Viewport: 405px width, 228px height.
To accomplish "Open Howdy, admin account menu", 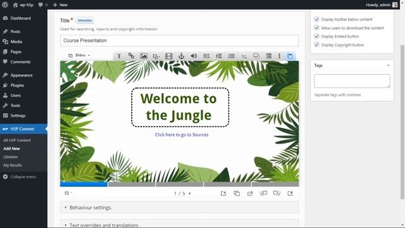I will click(x=382, y=4).
